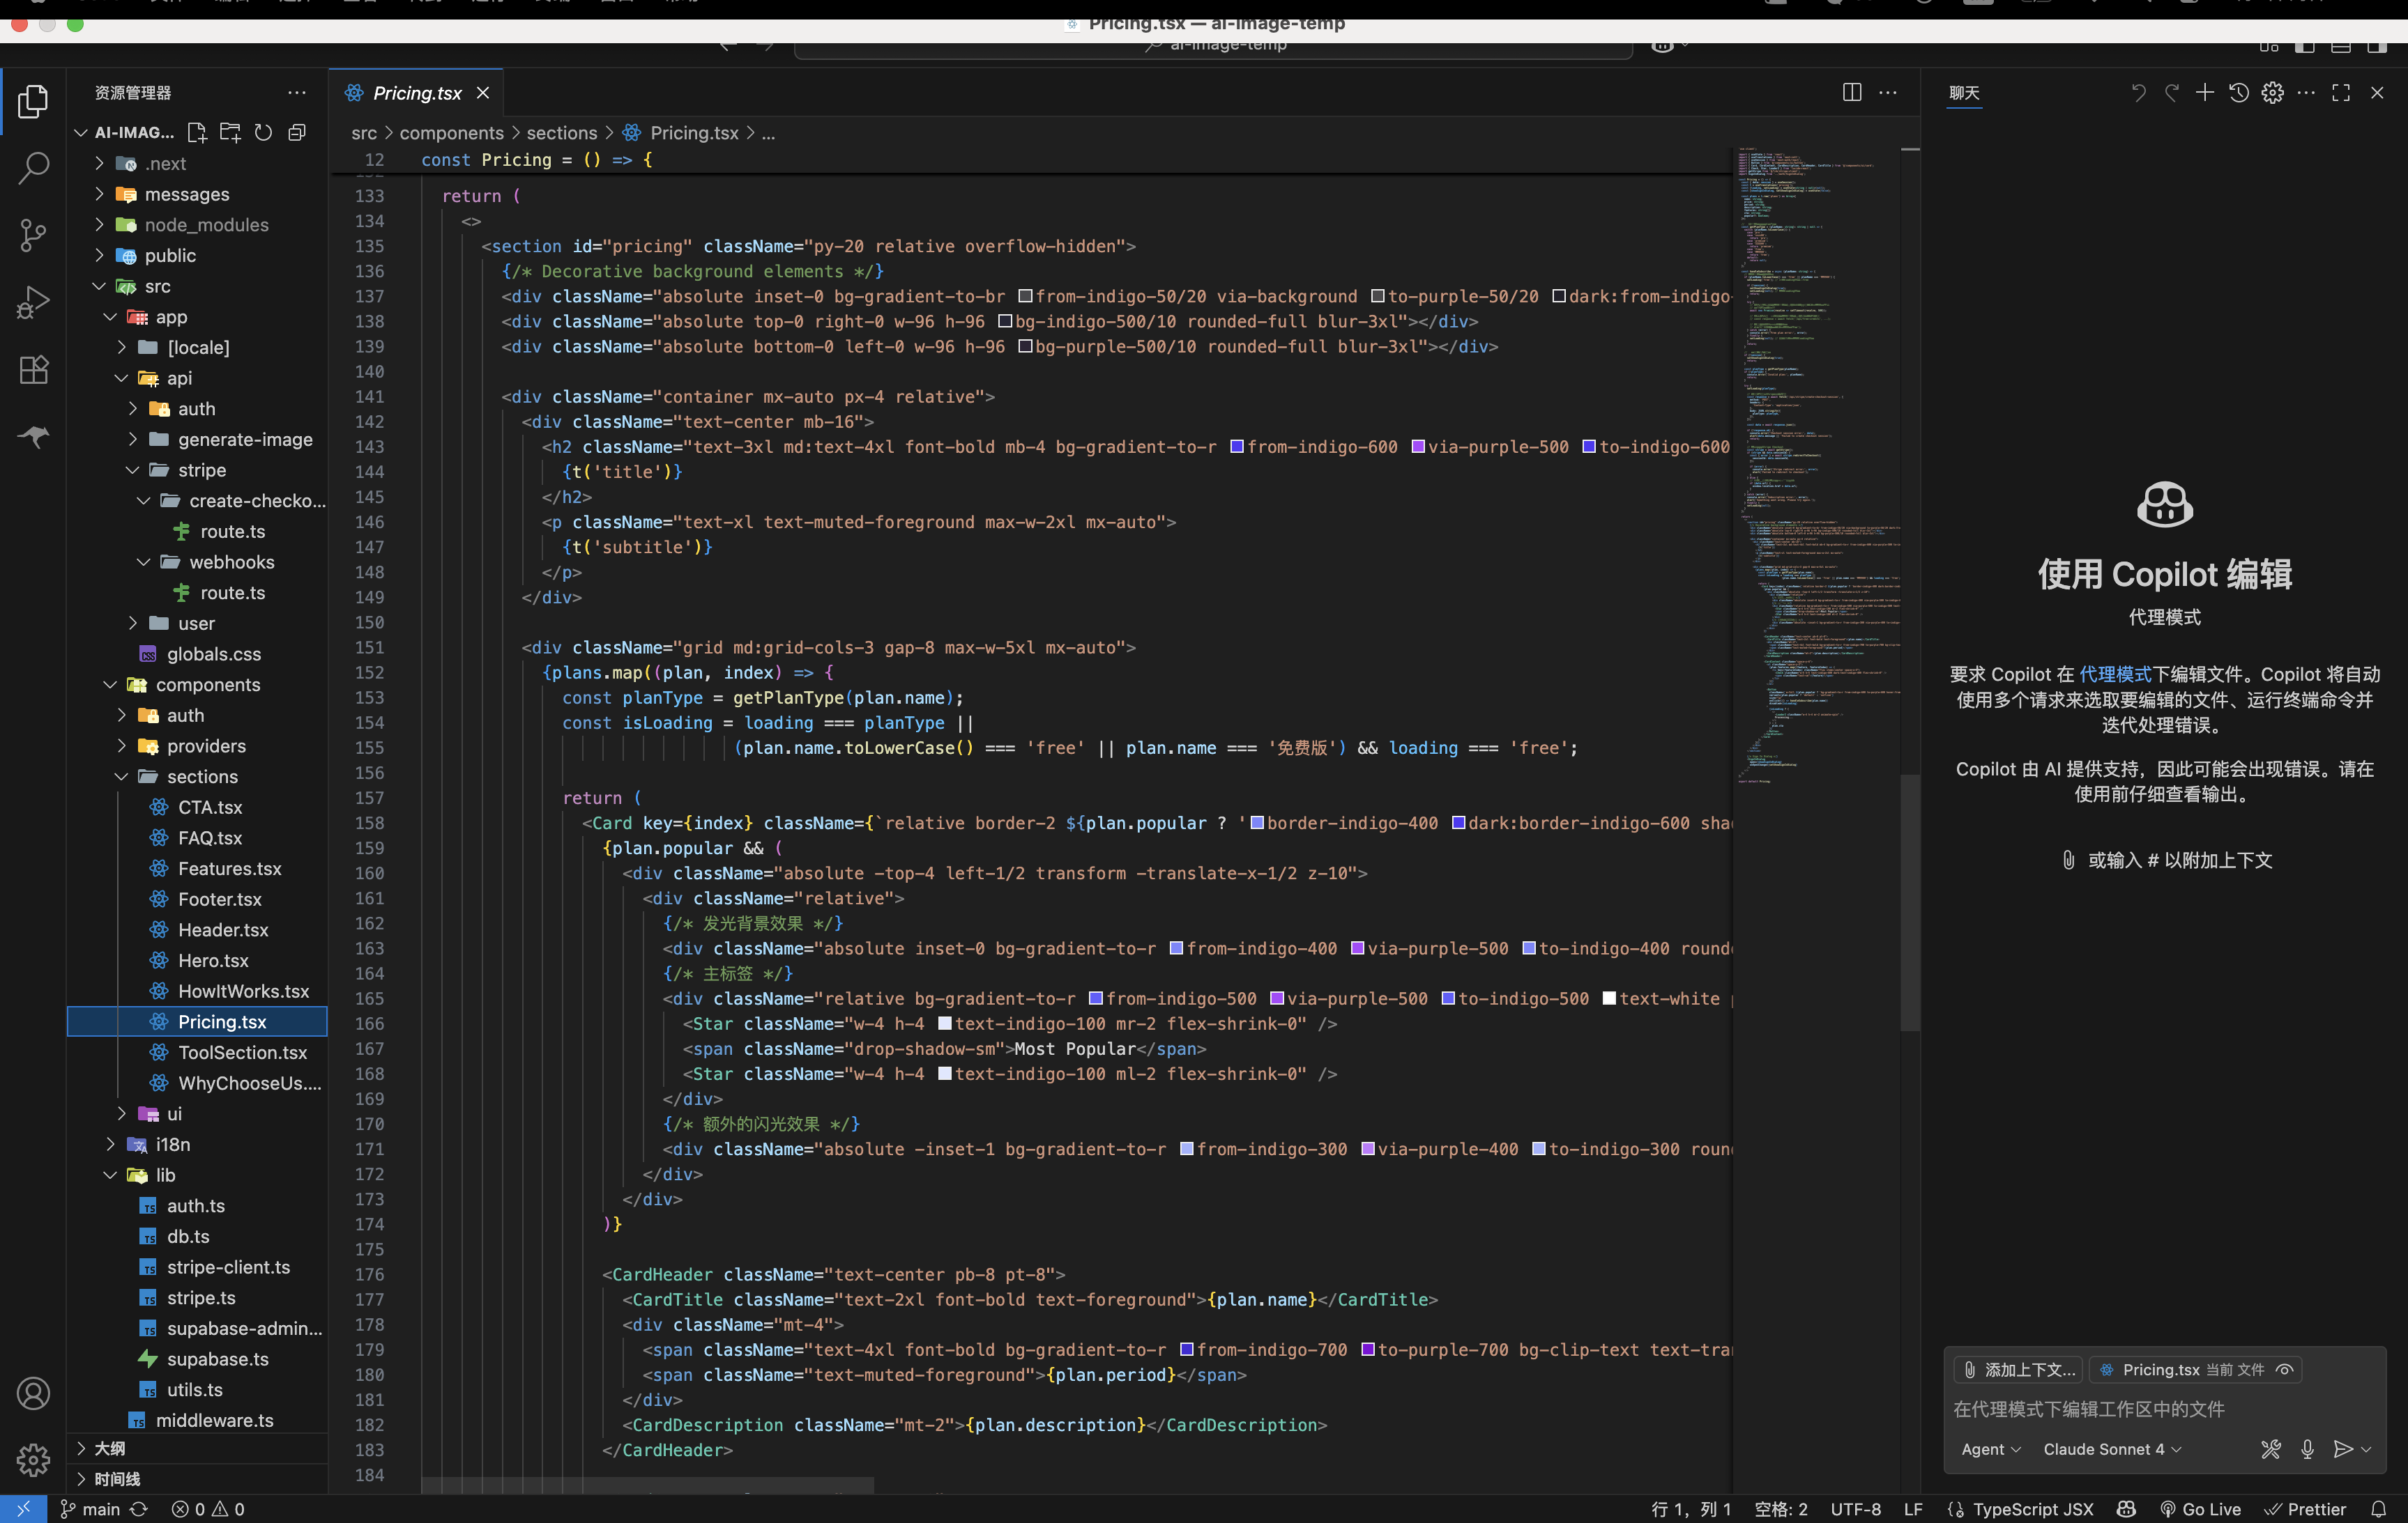Split the editor to the right
The width and height of the screenshot is (2408, 1523).
(1852, 92)
